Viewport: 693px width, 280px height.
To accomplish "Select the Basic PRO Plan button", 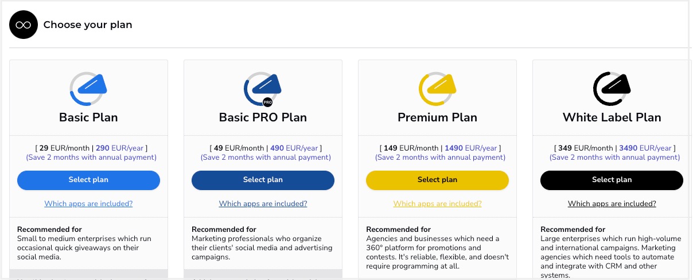I will [x=263, y=180].
